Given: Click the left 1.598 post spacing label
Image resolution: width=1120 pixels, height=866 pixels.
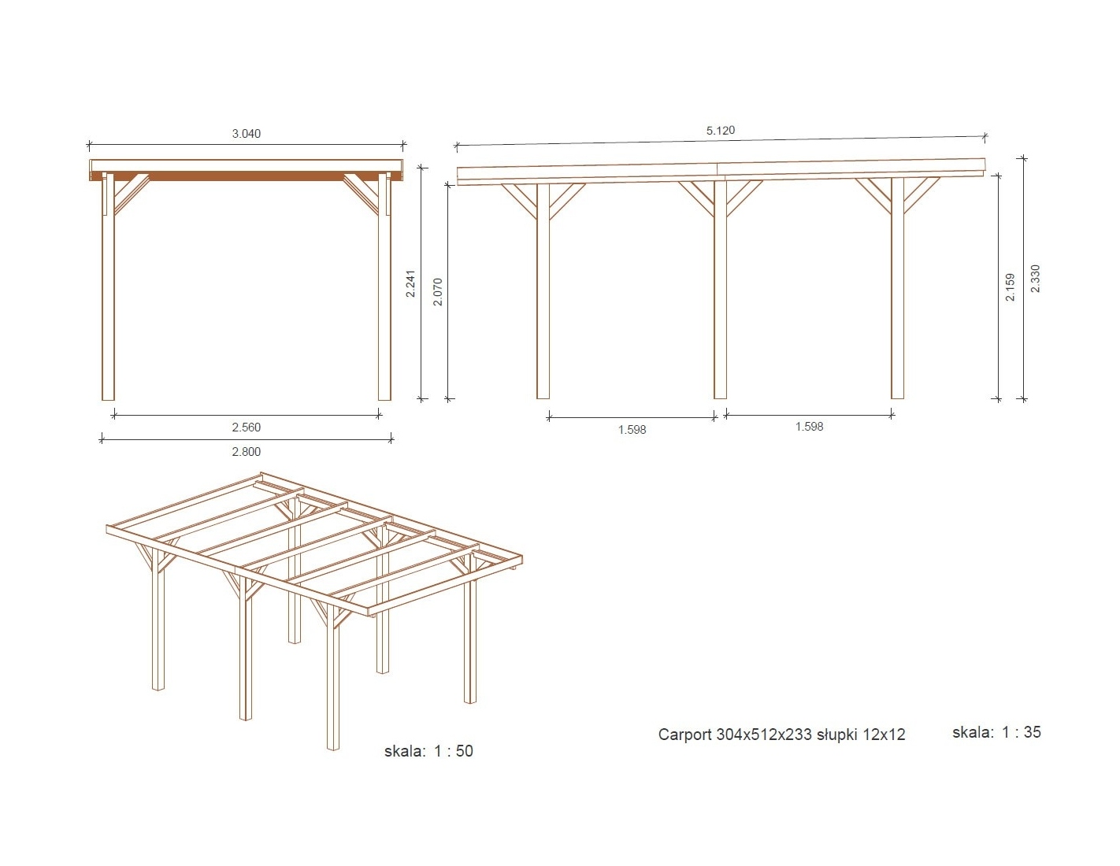Looking at the screenshot, I should pos(632,430).
